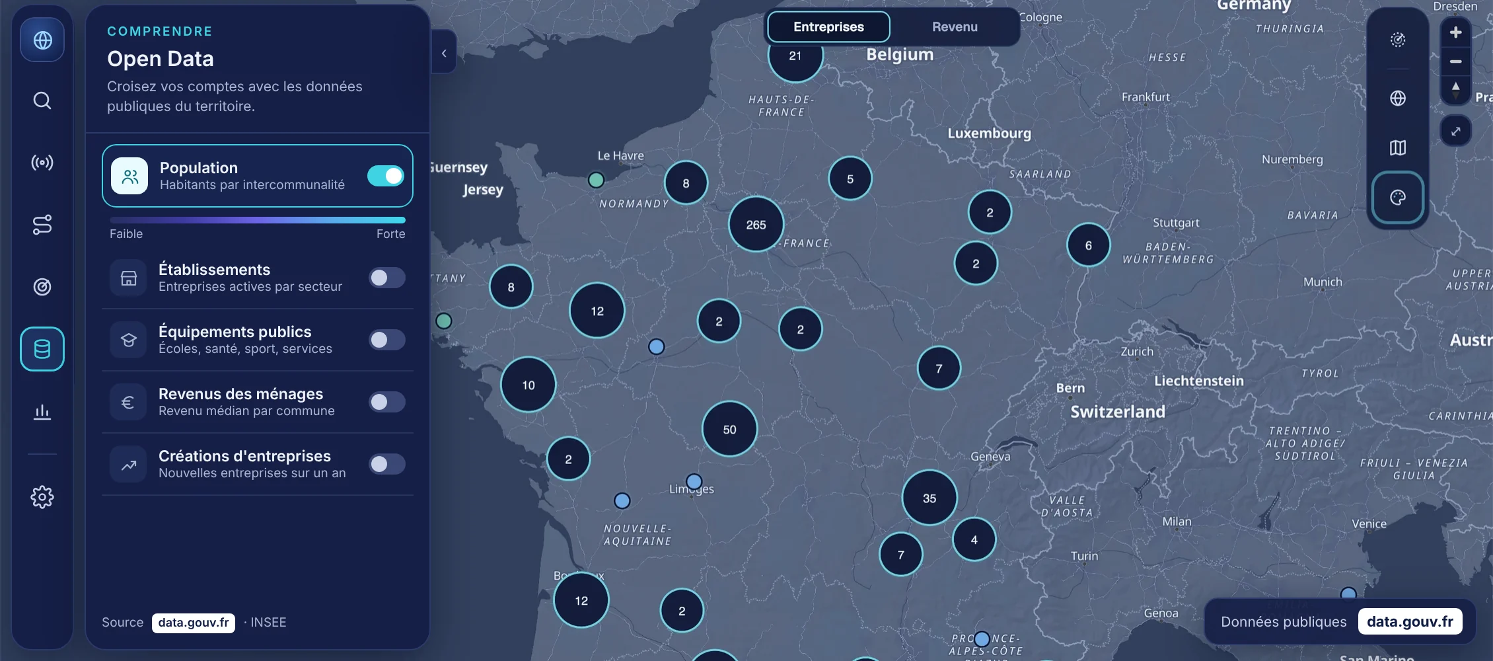Image resolution: width=1493 pixels, height=661 pixels.
Task: Turn on Créations d'entreprises toggle
Action: tap(387, 464)
